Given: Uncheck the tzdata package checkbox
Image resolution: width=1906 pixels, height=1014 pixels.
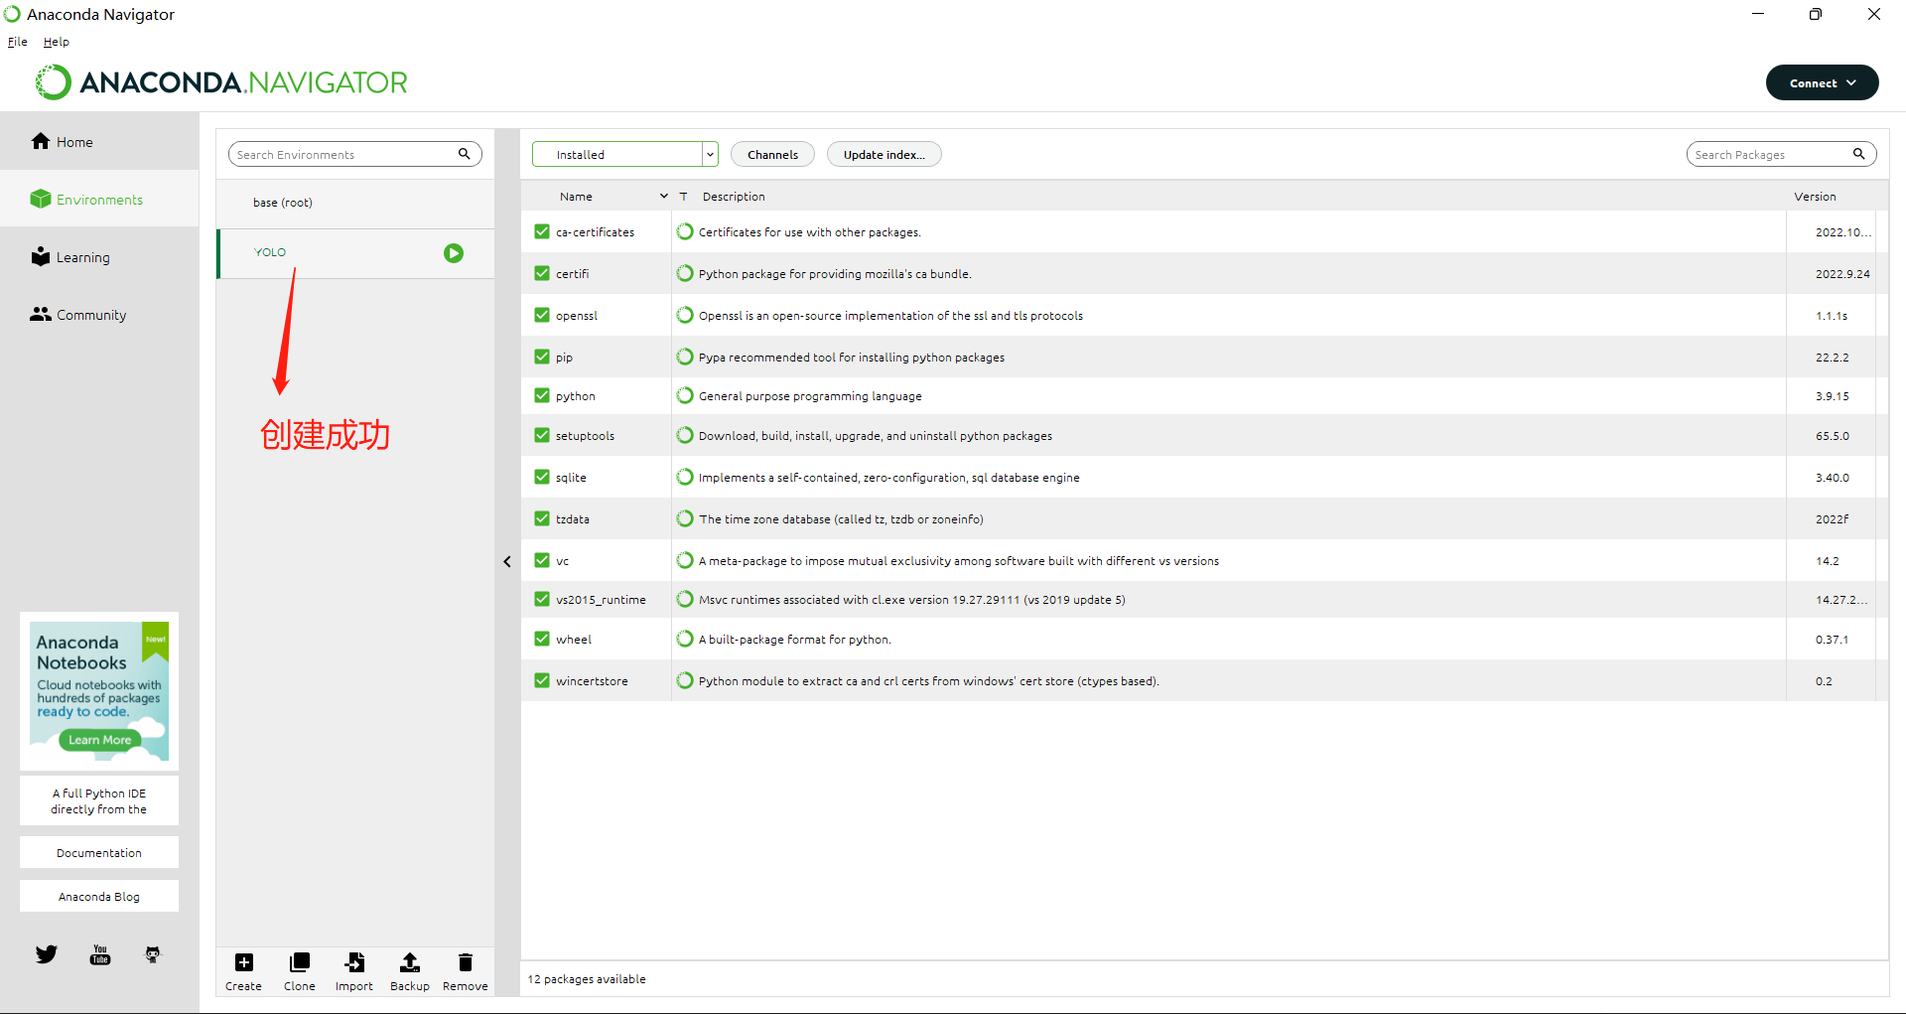Looking at the screenshot, I should pyautogui.click(x=542, y=518).
